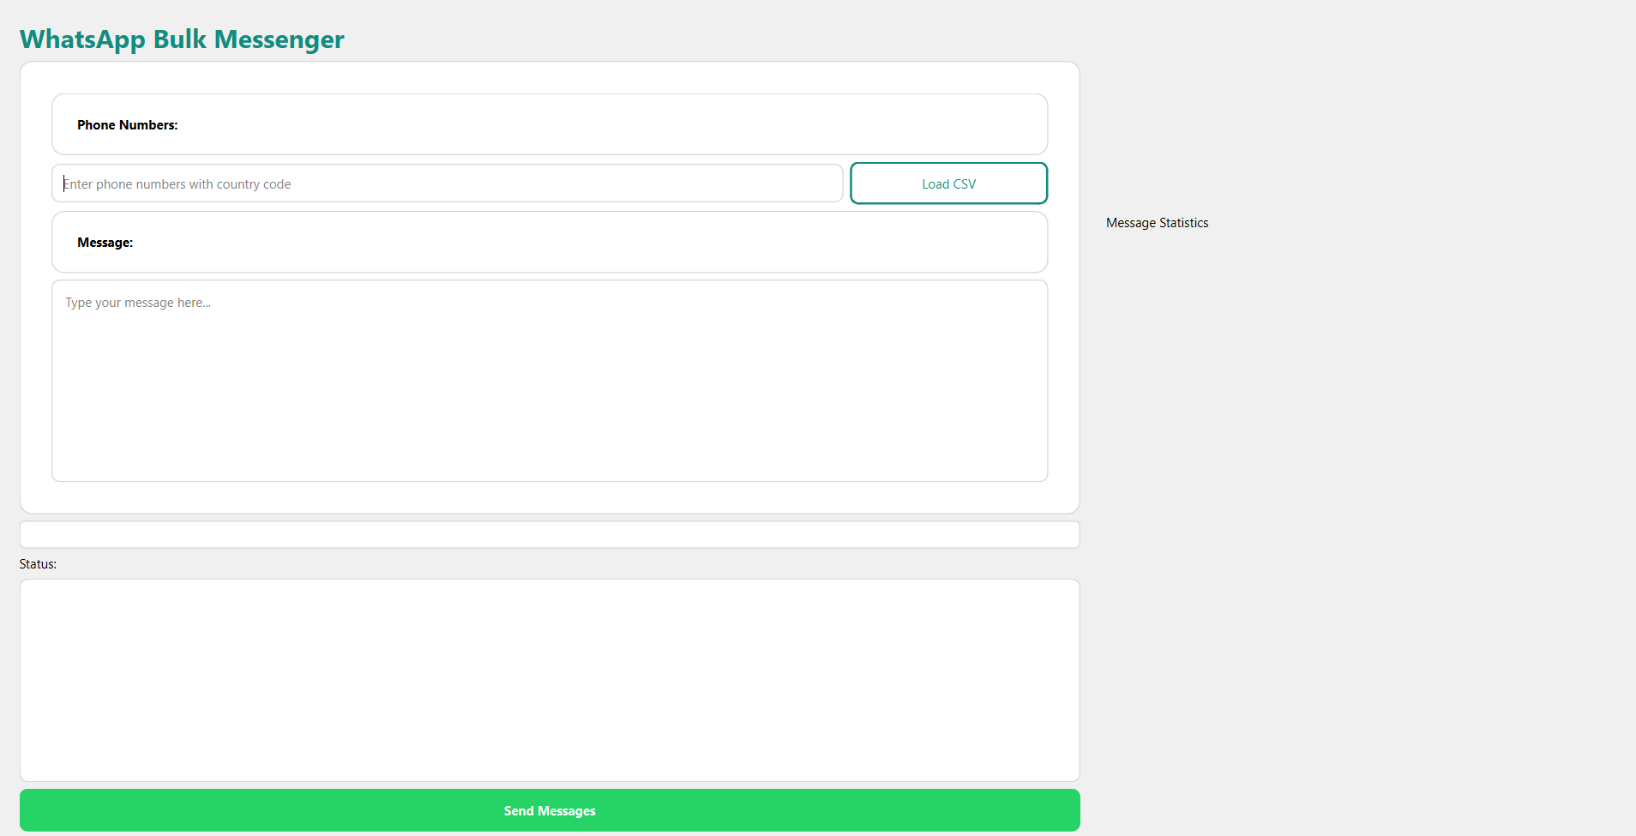
Task: Click the Phone Numbers label box
Action: [x=549, y=124]
